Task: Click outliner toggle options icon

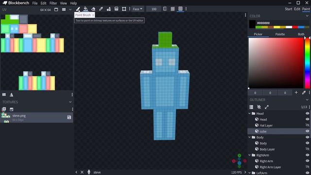Action: (251, 107)
